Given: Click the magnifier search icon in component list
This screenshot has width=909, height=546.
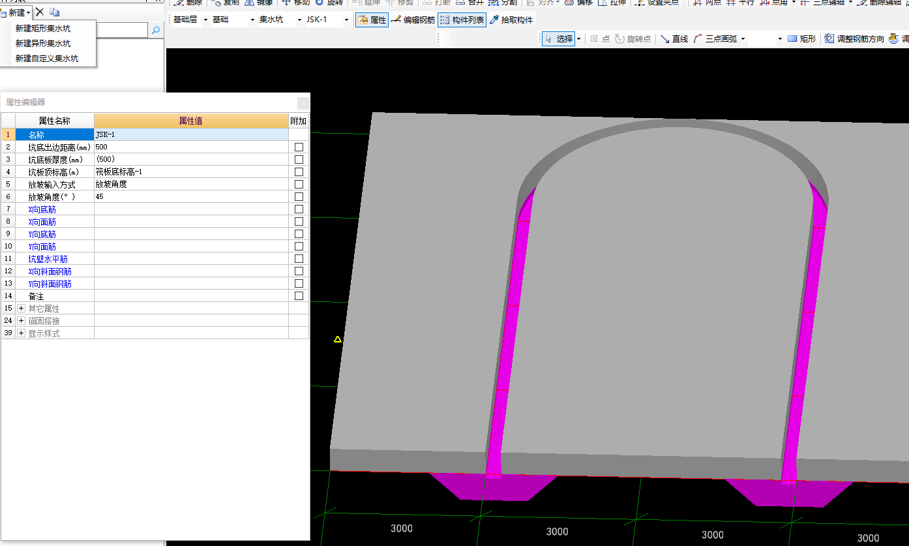Looking at the screenshot, I should (x=156, y=30).
